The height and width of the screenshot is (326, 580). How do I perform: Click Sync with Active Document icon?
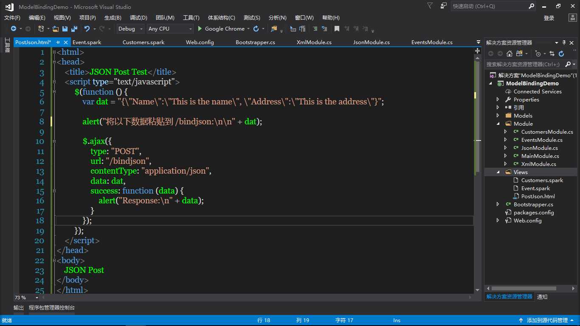pos(552,53)
